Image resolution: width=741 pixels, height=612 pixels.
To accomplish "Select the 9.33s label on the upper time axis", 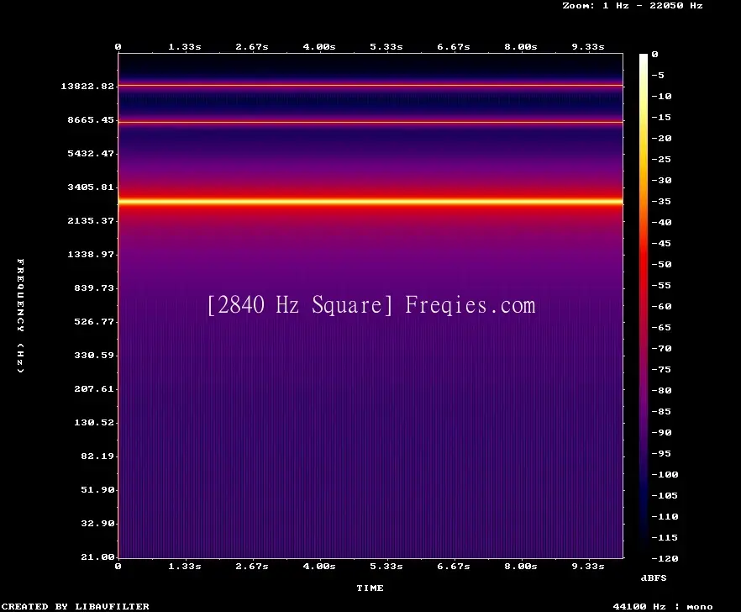I will click(x=588, y=47).
